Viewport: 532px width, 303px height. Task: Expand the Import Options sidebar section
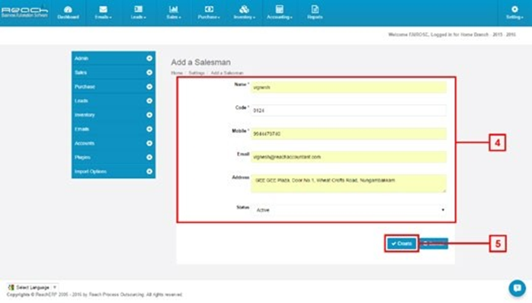tap(114, 171)
